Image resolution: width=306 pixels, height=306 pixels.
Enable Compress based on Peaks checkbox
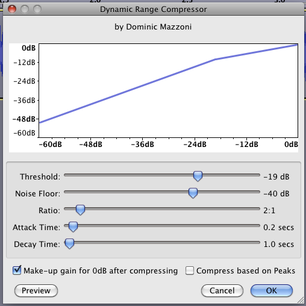pos(190,270)
